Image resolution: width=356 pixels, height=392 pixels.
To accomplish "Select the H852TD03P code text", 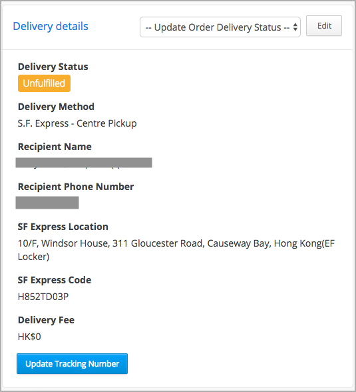I will tap(43, 297).
